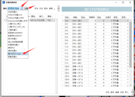Viewport: 135px width, 97px height.
Task: Select the Q0.3 address cell
Action: 68,76
